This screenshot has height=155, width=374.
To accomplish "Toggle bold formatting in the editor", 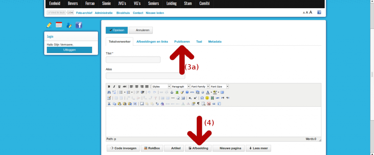I will pos(109,86).
